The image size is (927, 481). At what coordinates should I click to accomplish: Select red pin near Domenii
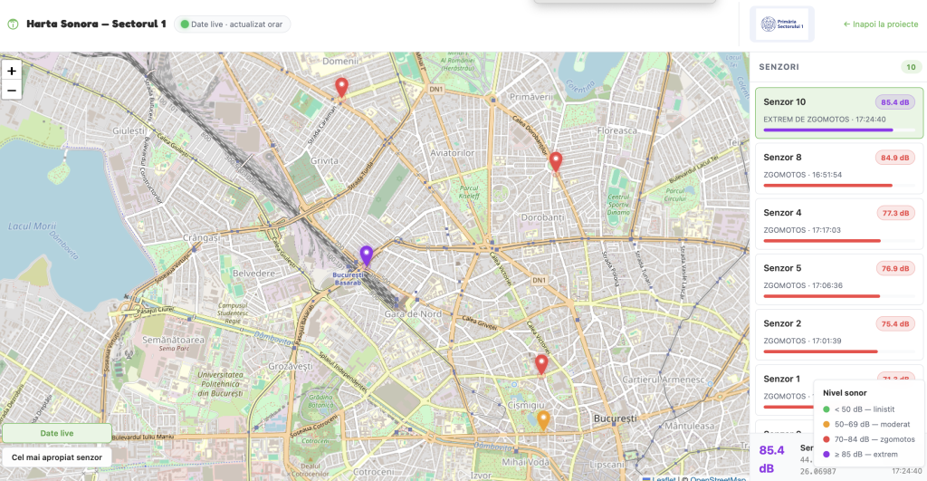point(341,87)
